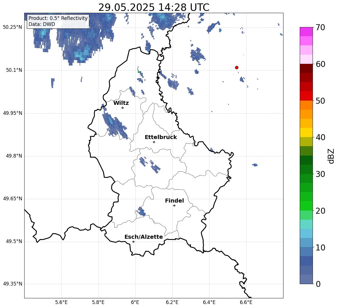Click the "Data: DWD" text
The height and width of the screenshot is (308, 338).
(x=42, y=24)
